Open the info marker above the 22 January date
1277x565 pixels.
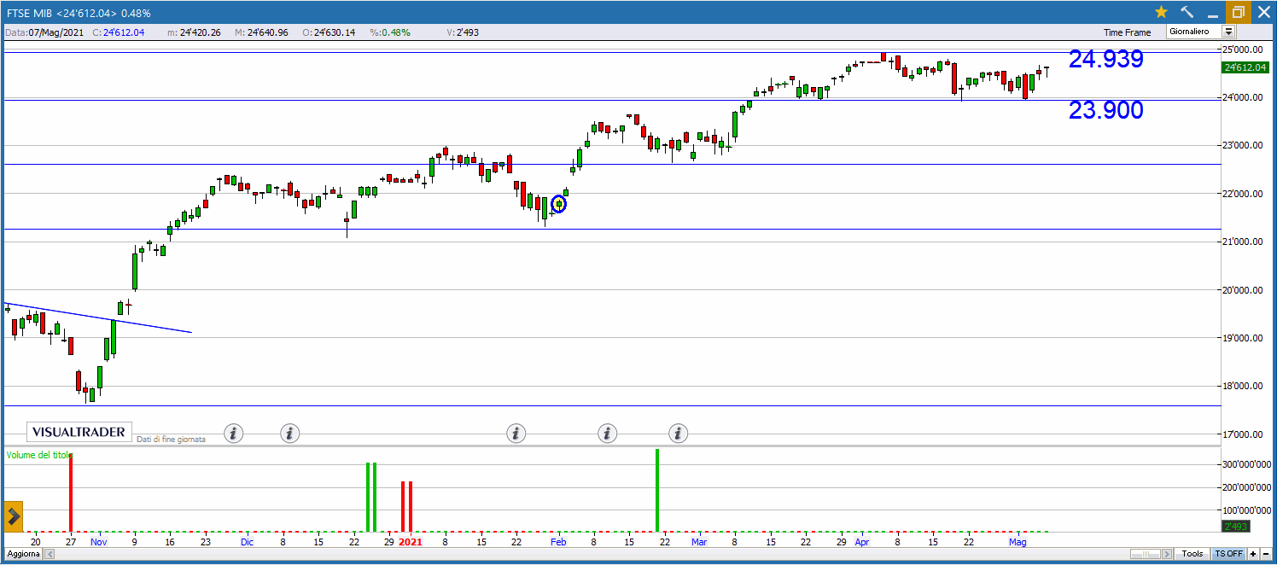[516, 434]
